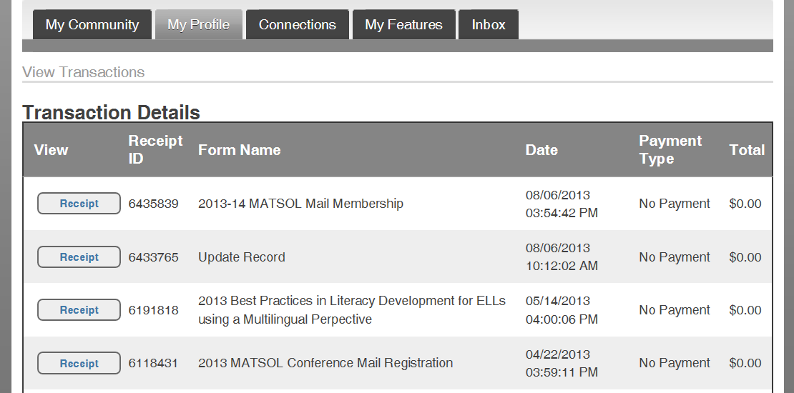
Task: Go to the Inbox tab
Action: [x=488, y=24]
